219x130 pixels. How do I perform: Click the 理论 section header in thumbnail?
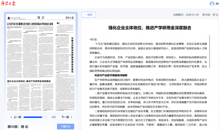click(39, 18)
